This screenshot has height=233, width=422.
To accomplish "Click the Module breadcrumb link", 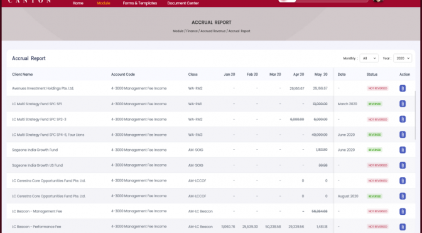I will (178, 31).
